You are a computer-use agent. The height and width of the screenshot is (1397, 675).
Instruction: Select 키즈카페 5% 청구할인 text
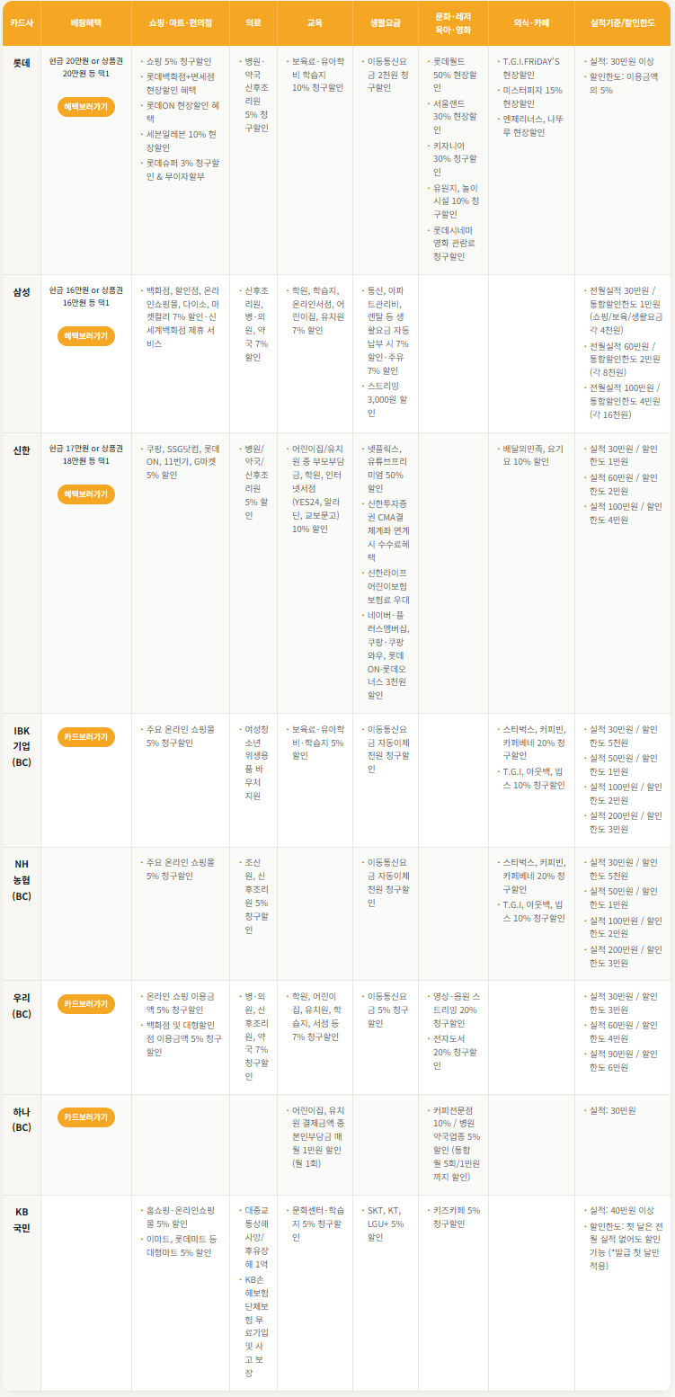coord(457,1217)
